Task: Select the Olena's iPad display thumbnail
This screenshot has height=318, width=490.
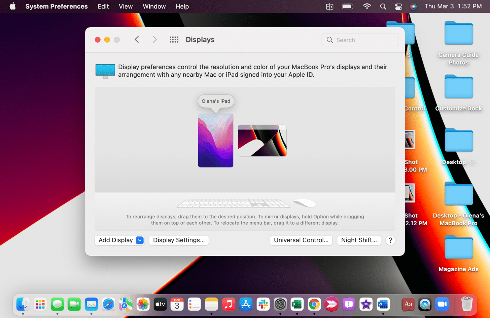Action: coord(215,141)
